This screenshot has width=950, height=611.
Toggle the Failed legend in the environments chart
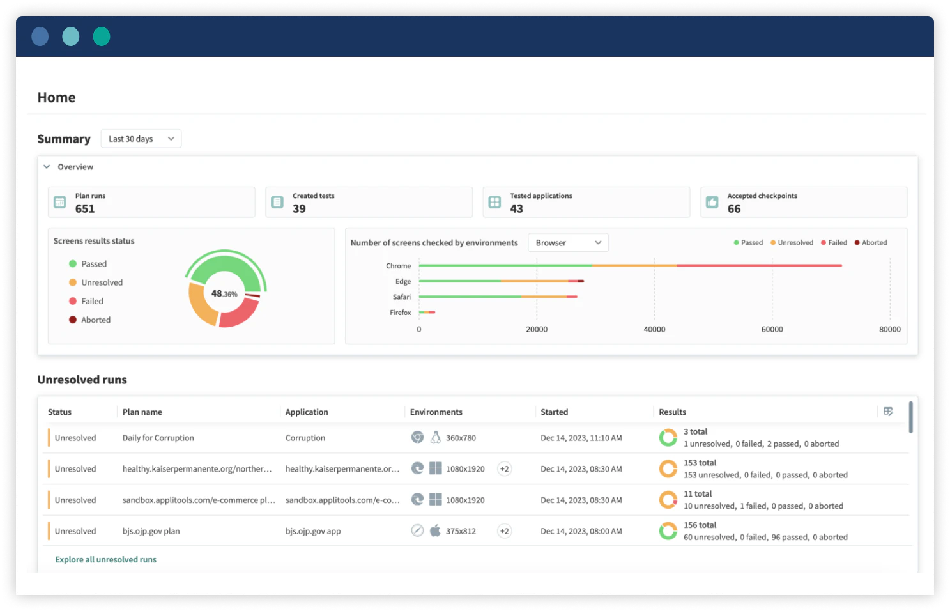tap(833, 242)
